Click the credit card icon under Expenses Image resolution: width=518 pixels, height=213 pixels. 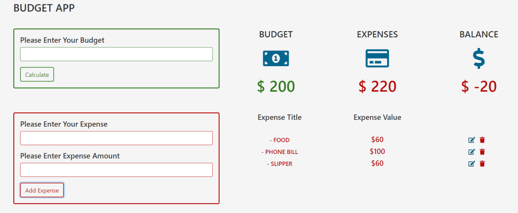pyautogui.click(x=377, y=59)
